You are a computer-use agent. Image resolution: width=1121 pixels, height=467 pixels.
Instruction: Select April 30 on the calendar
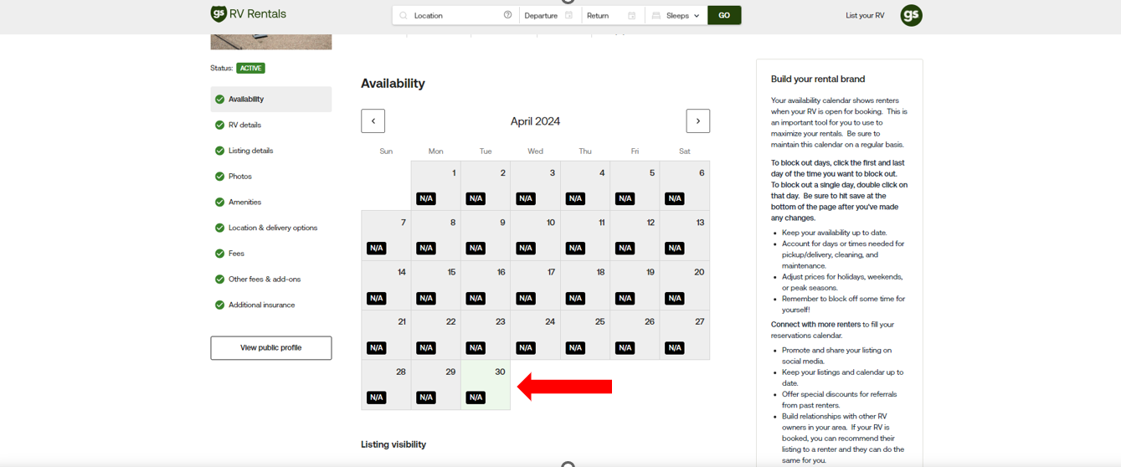(486, 384)
